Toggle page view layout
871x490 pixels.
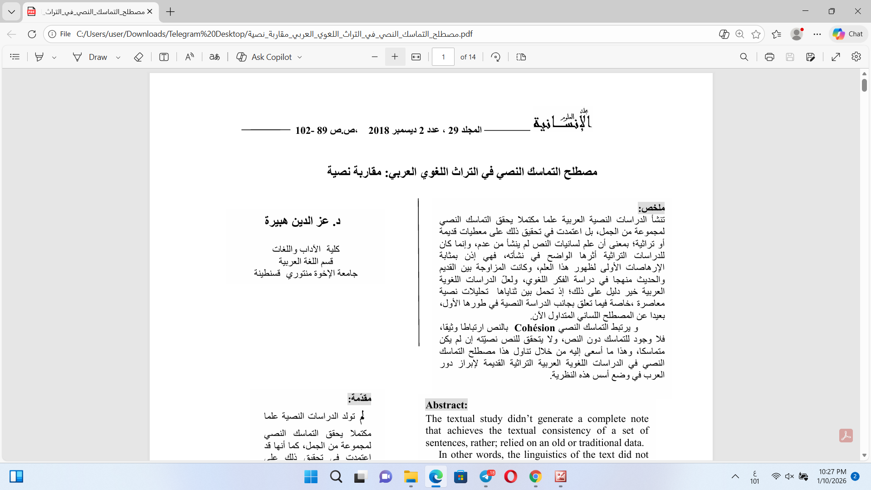click(x=521, y=57)
